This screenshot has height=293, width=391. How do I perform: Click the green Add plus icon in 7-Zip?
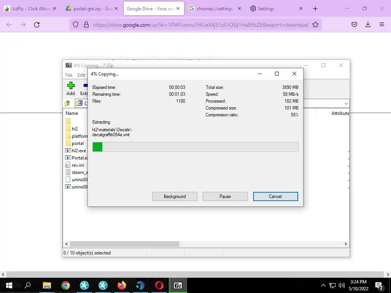pos(71,85)
